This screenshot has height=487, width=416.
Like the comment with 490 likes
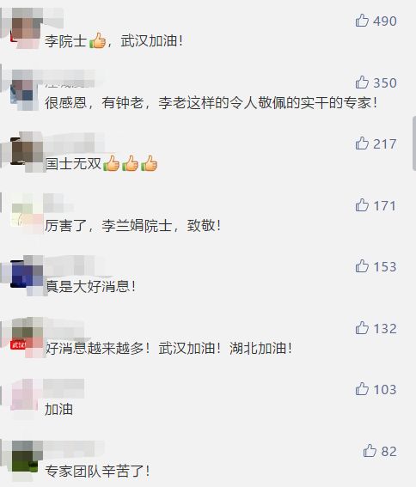[x=362, y=21]
